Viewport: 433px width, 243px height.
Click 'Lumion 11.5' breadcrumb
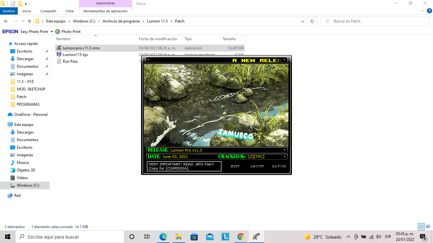tap(157, 21)
